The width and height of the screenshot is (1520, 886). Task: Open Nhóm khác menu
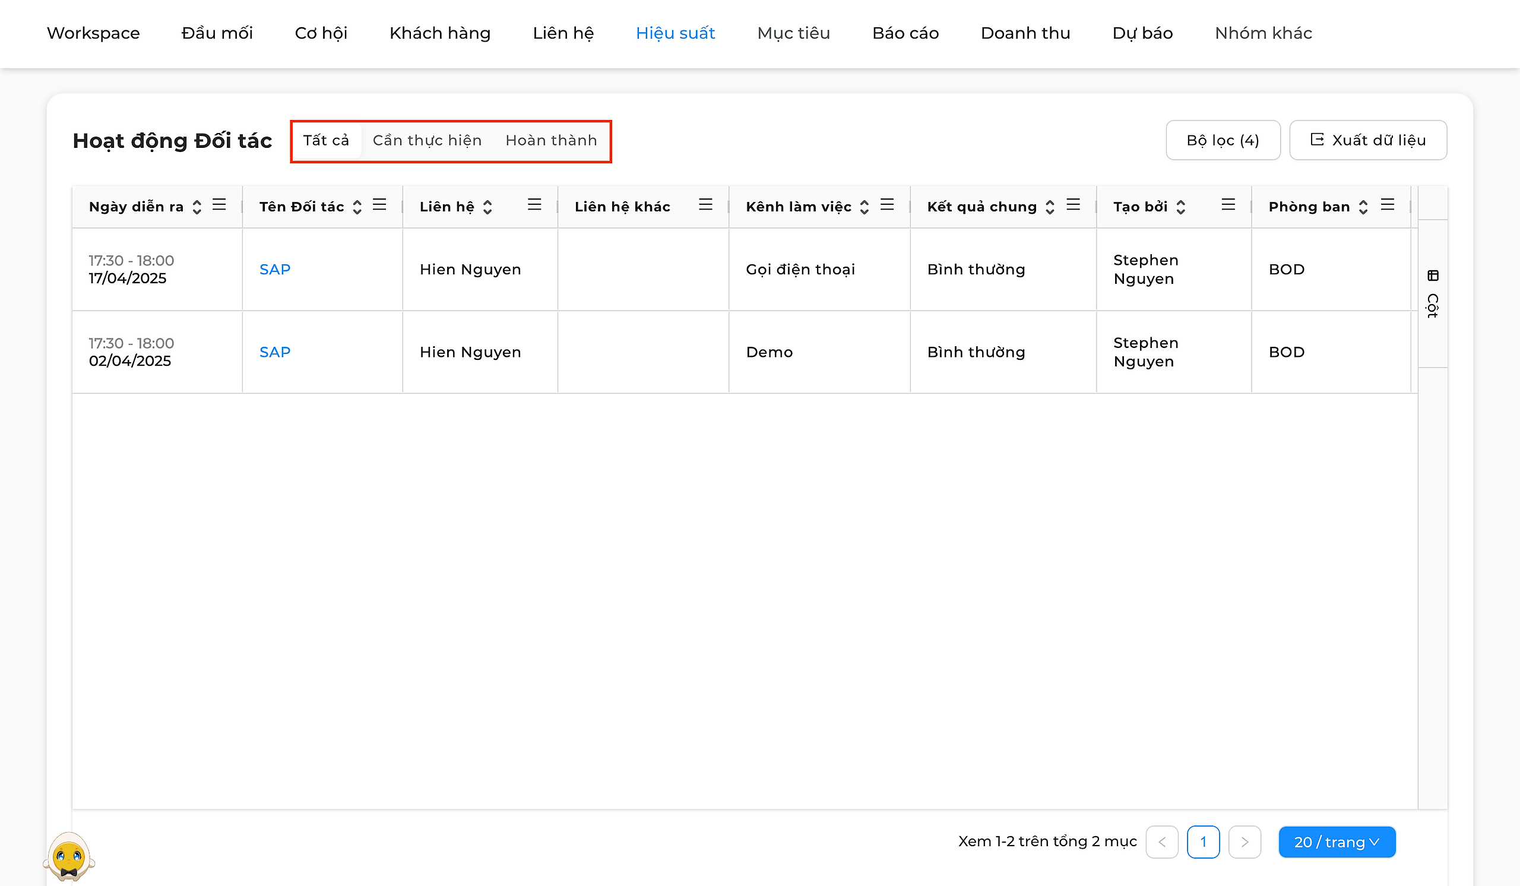point(1263,33)
